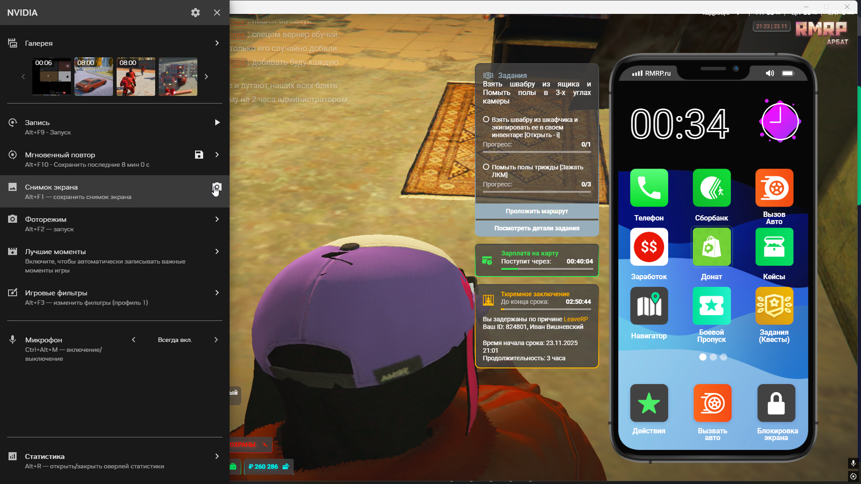Click Посмотреть детали задания button
861x484 pixels.
(537, 228)
